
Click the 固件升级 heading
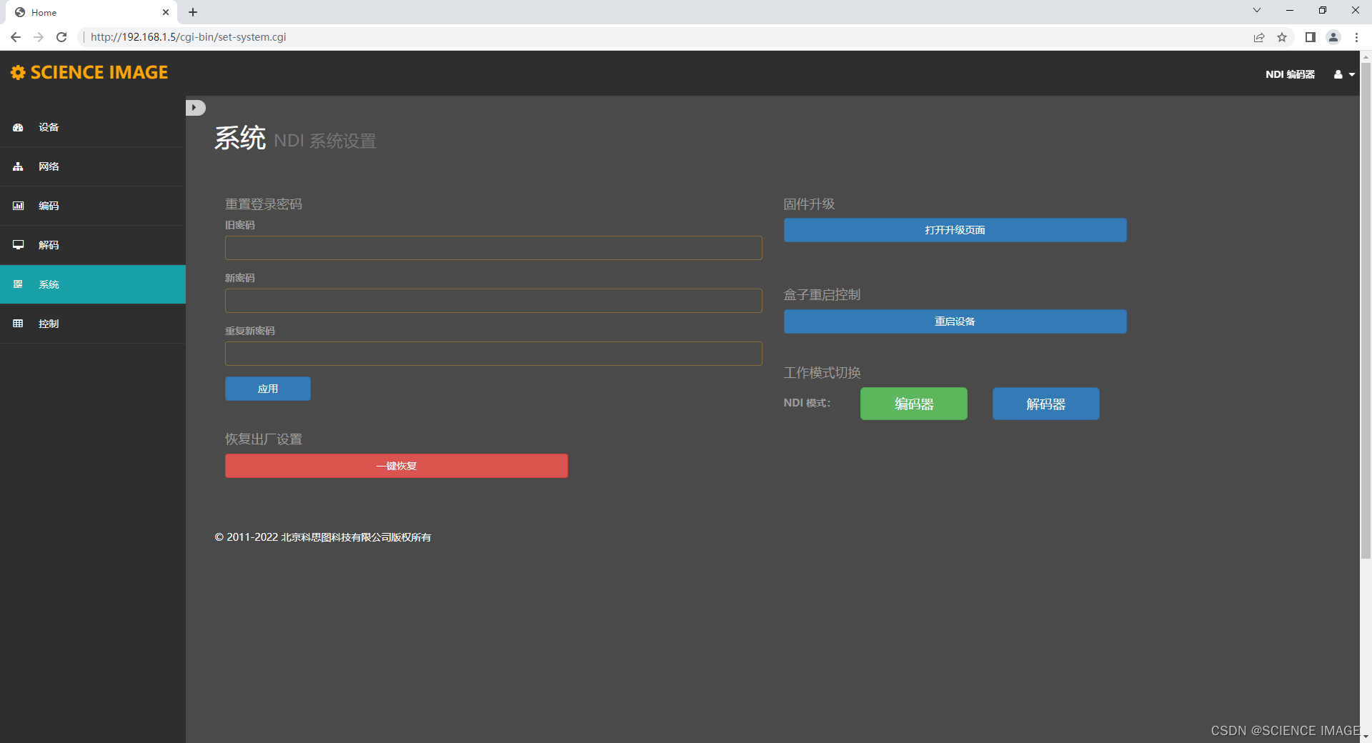tap(809, 204)
